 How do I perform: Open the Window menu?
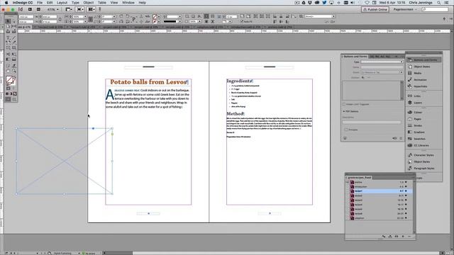point(128,3)
